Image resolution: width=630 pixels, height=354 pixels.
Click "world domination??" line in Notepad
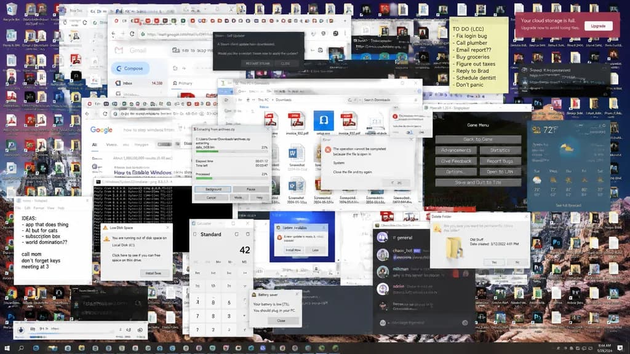point(46,242)
